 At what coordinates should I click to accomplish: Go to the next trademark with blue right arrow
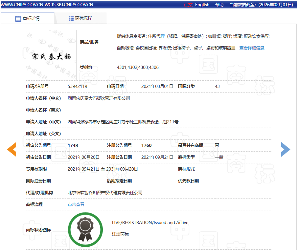[286, 150]
